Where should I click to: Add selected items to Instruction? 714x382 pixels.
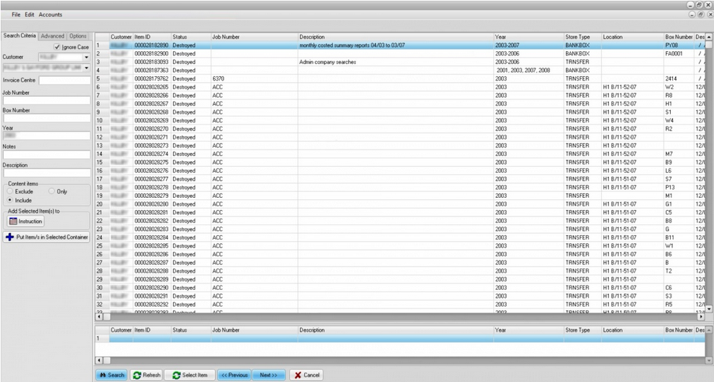tap(26, 221)
